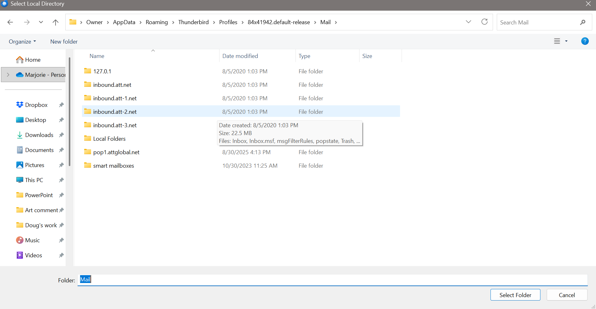596x309 pixels.
Task: Cancel the Select Local Directory dialog
Action: pos(567,295)
